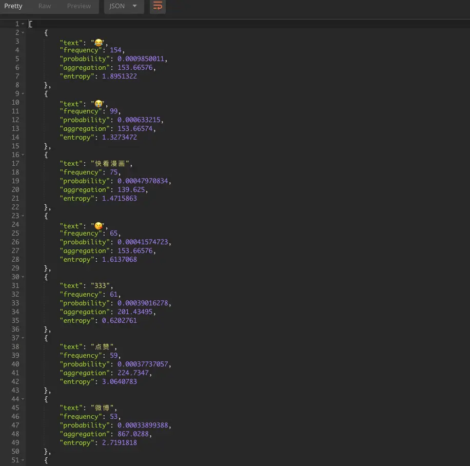Click the text value "333"
470x466 pixels.
click(100, 285)
